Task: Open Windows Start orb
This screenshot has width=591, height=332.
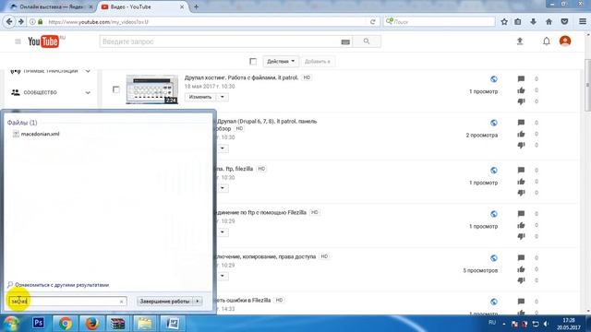Action: coord(11,323)
